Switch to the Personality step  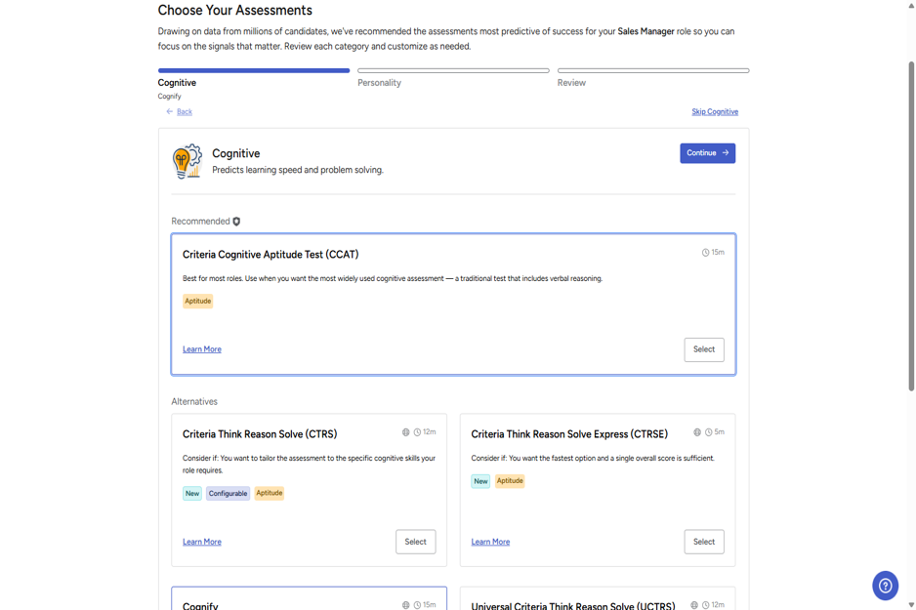tap(379, 83)
